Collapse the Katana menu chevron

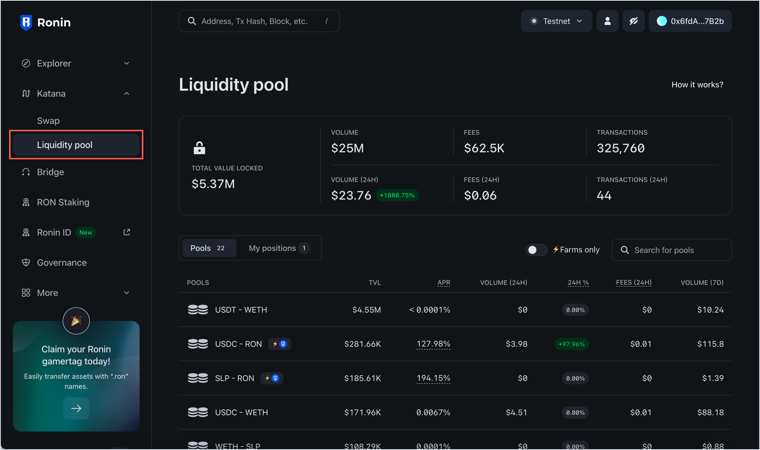click(127, 93)
